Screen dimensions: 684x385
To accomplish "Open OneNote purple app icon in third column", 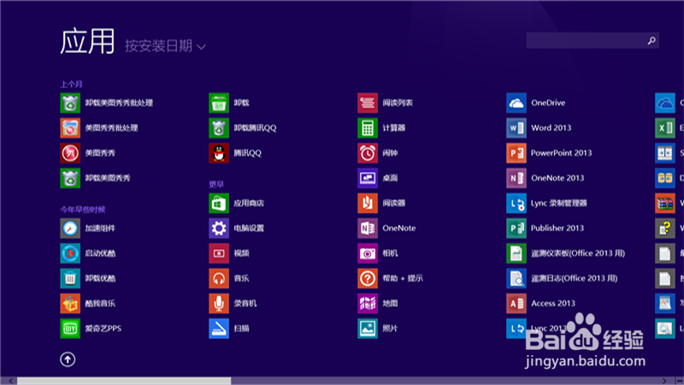I will (368, 228).
